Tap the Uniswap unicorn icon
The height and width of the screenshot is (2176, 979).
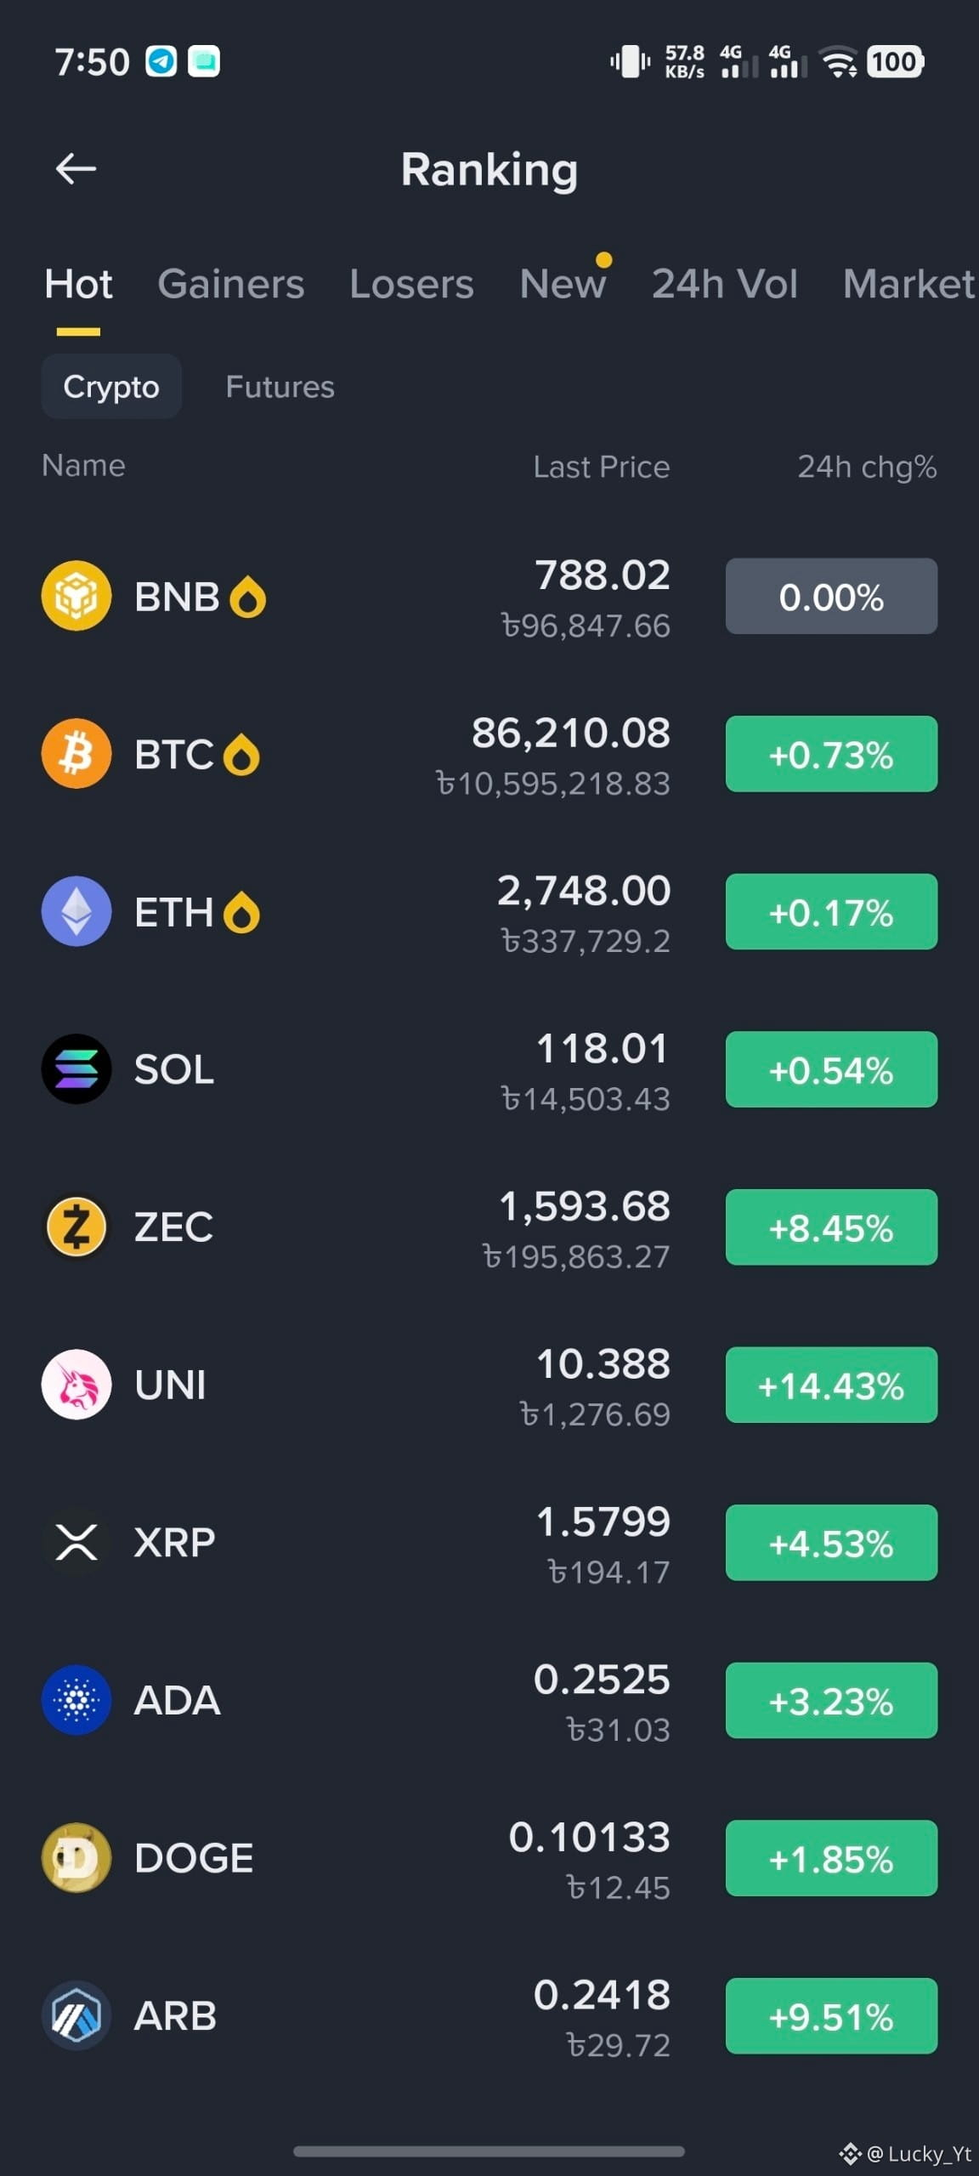(76, 1385)
